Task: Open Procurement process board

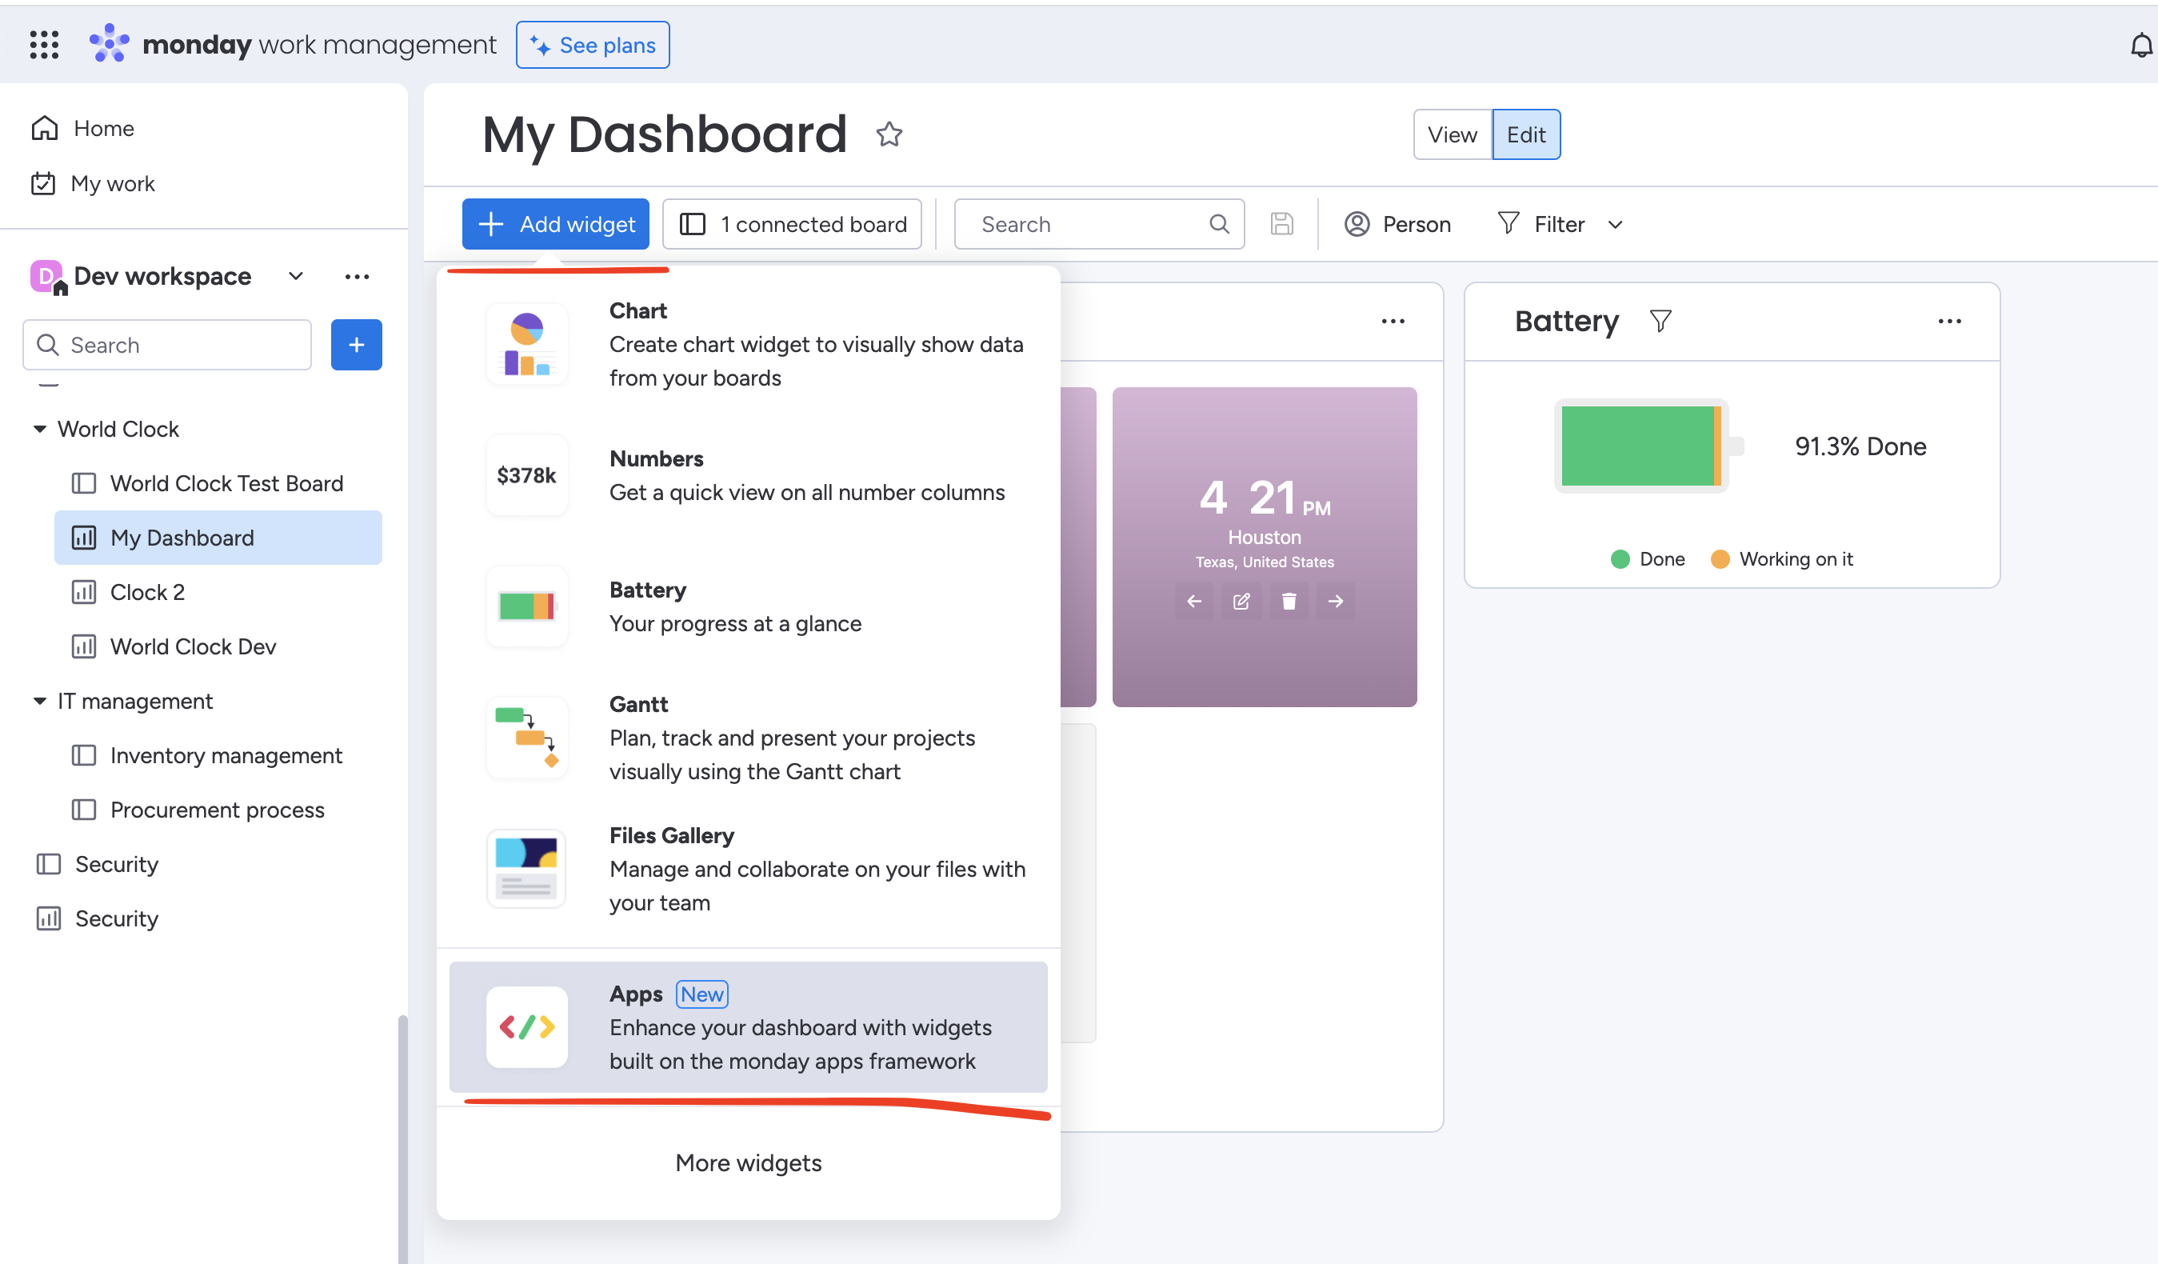Action: (x=218, y=810)
